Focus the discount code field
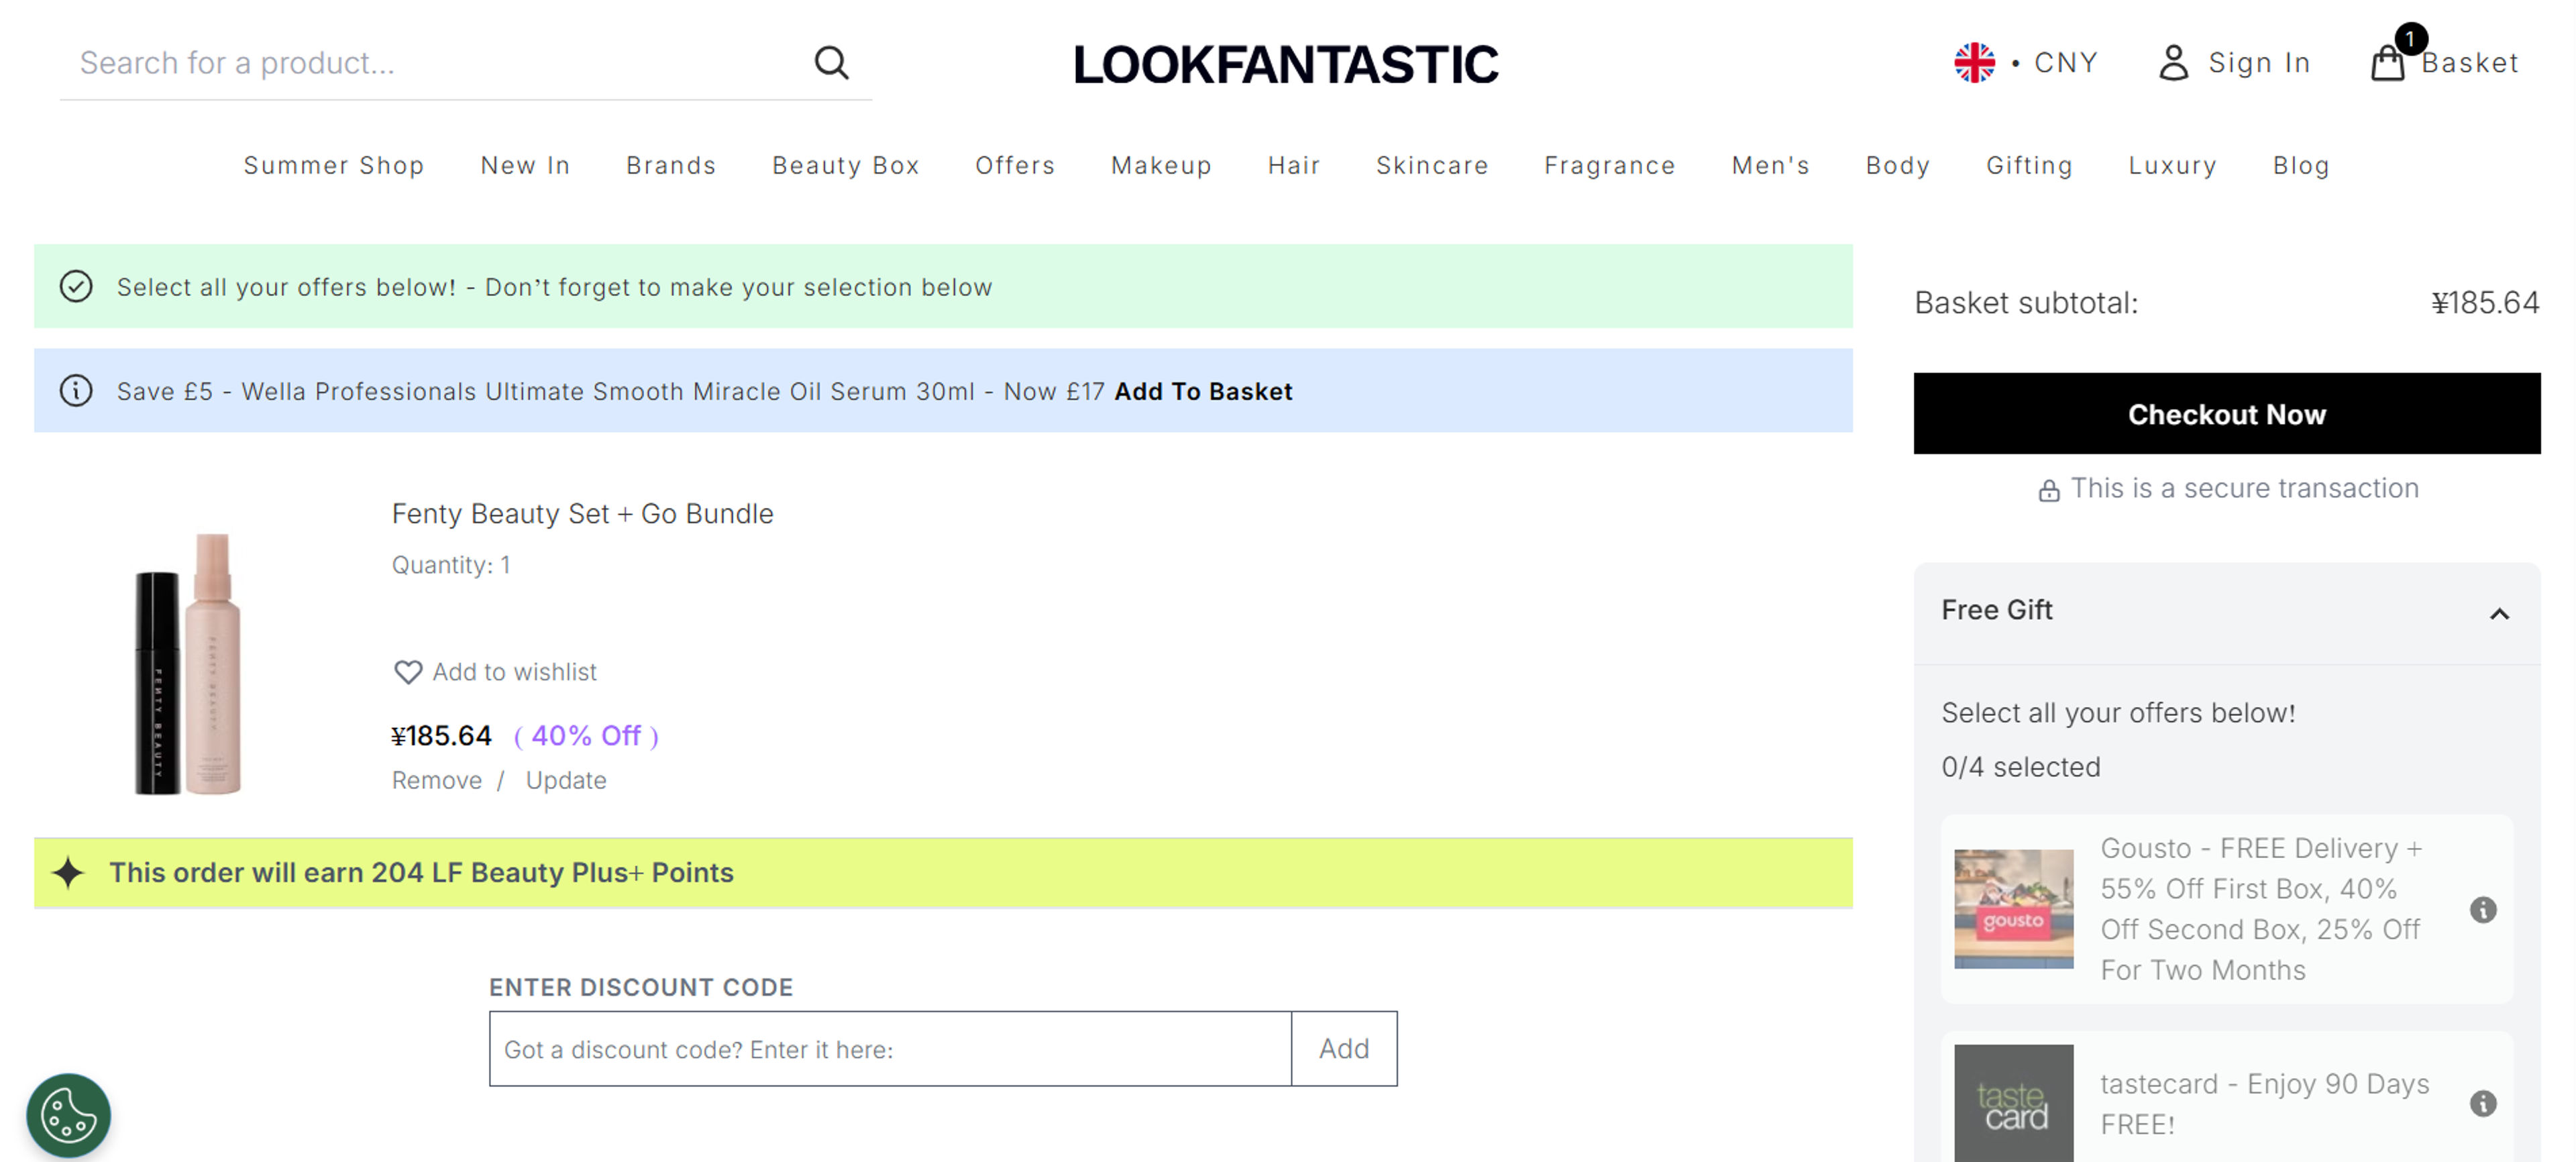Image resolution: width=2576 pixels, height=1162 pixels. (x=889, y=1048)
